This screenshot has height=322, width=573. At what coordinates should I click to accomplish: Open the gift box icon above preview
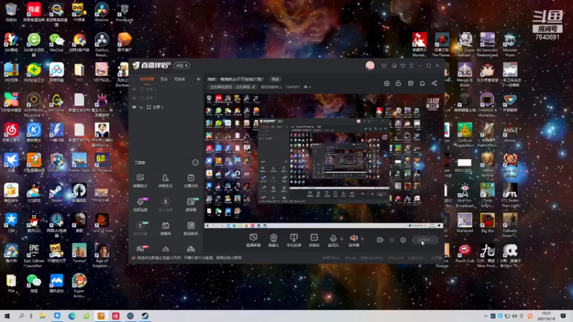point(387,83)
